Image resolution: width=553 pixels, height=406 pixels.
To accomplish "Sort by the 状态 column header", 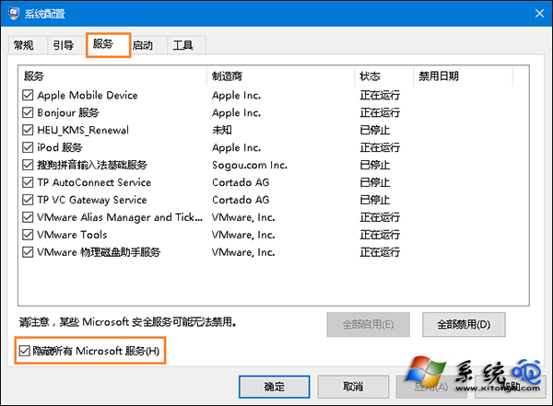I will [384, 75].
